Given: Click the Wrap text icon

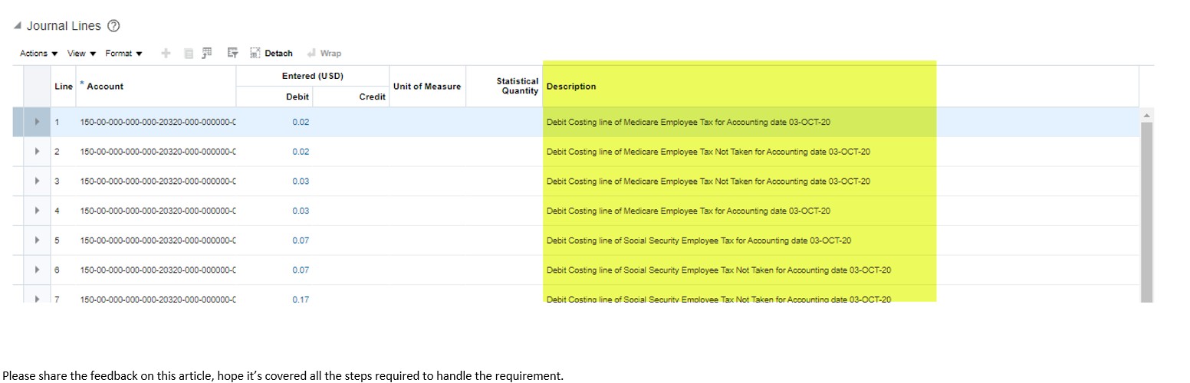Looking at the screenshot, I should pyautogui.click(x=324, y=53).
